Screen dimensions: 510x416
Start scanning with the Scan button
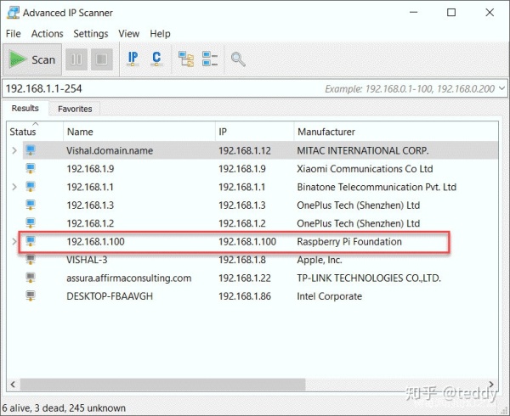click(x=32, y=59)
